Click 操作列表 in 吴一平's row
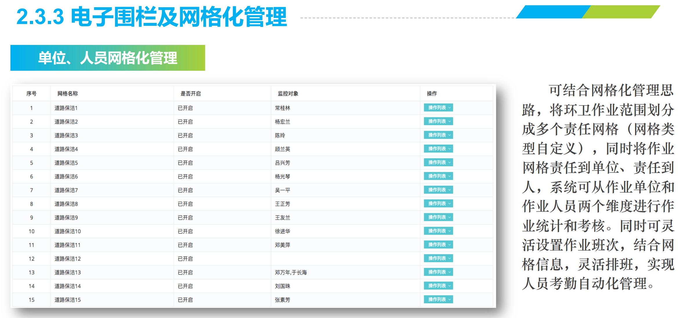The height and width of the screenshot is (318, 689). tap(438, 190)
